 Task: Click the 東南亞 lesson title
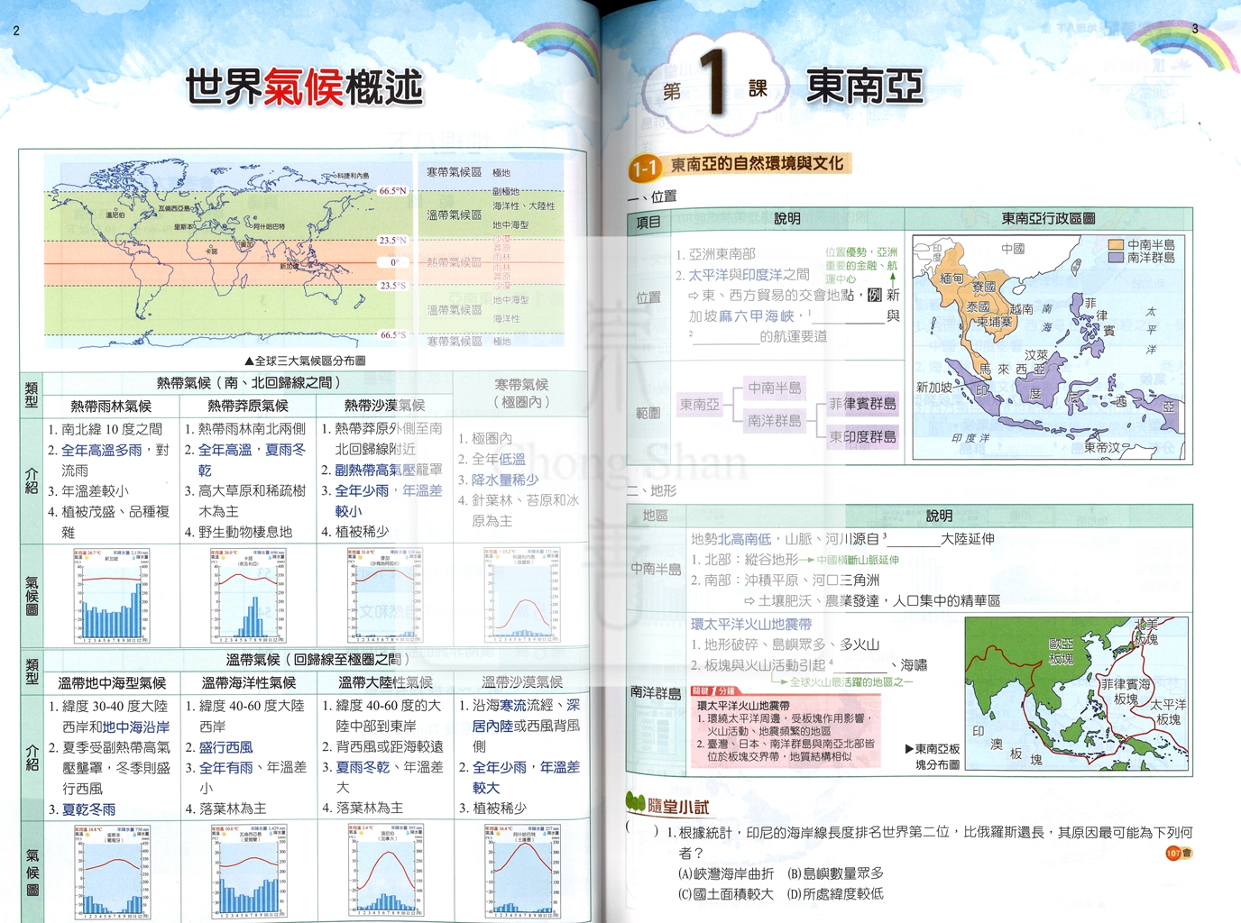coord(864,87)
